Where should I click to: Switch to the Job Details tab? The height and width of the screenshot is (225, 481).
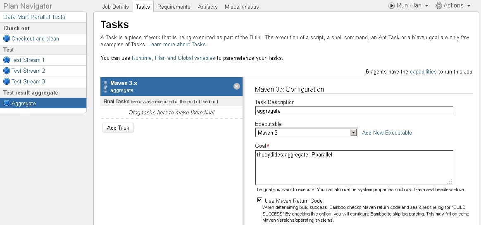point(115,7)
